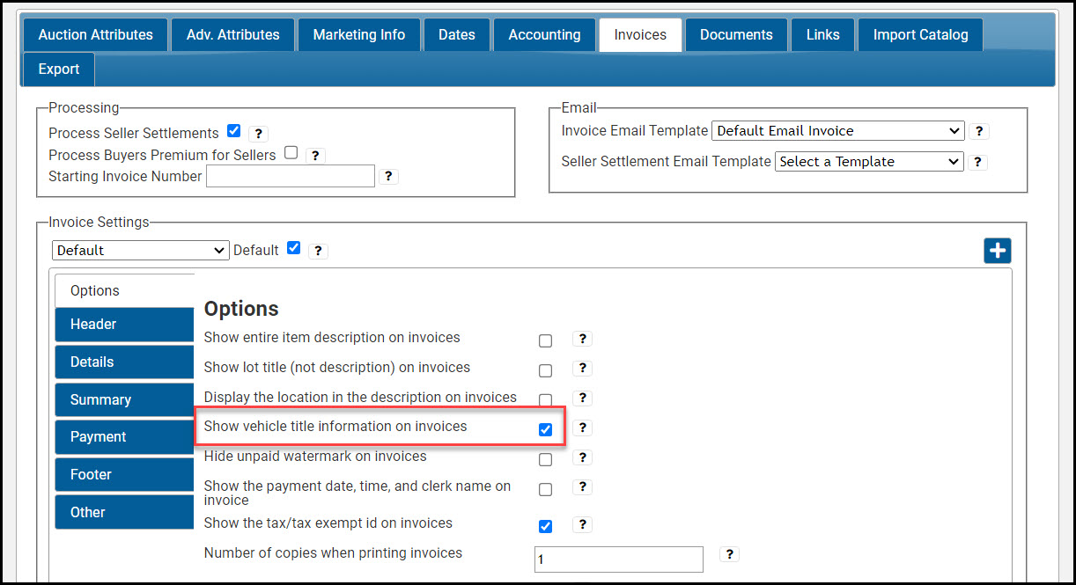Viewport: 1076px width, 585px height.
Task: Click the Starting Invoice Number field
Action: pyautogui.click(x=291, y=176)
